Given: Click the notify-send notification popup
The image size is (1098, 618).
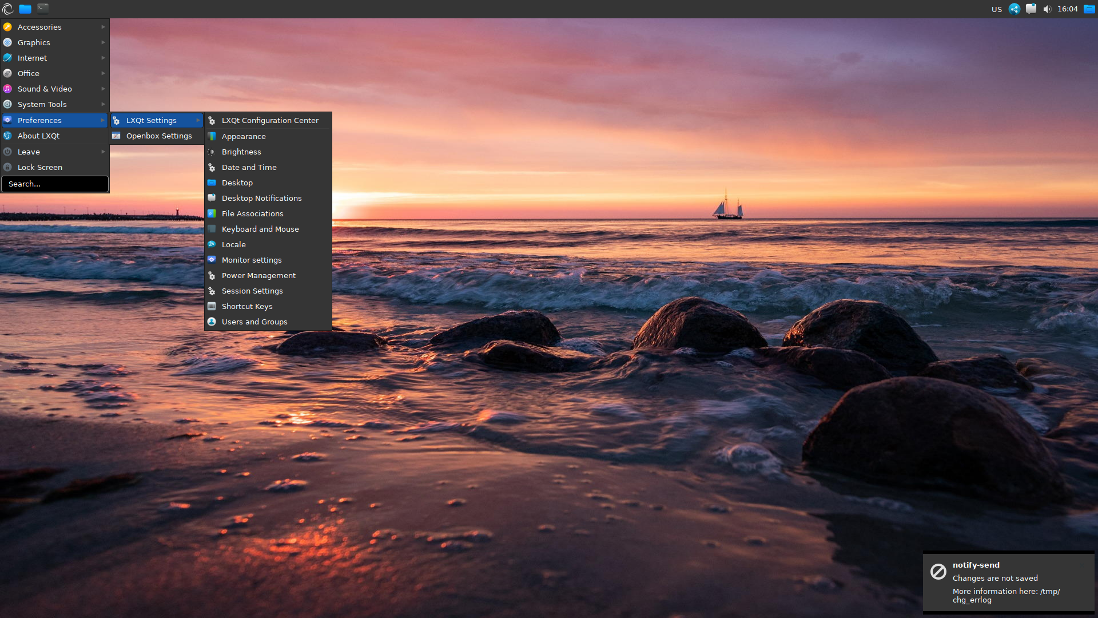Looking at the screenshot, I should point(1008,583).
